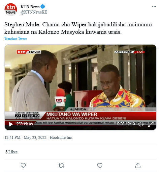This screenshot has width=161, height=172.
Task: Click the video timestamp 0:03 / 2:10
Action: click(x=126, y=124)
